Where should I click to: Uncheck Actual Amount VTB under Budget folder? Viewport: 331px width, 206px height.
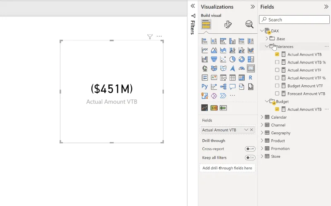click(x=277, y=109)
